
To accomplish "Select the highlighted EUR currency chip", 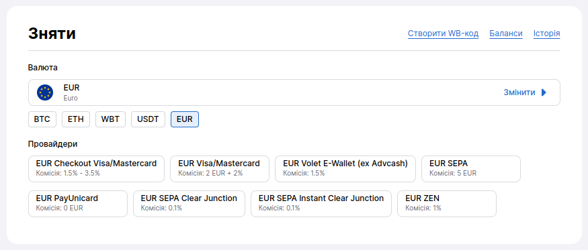I will pyautogui.click(x=185, y=119).
